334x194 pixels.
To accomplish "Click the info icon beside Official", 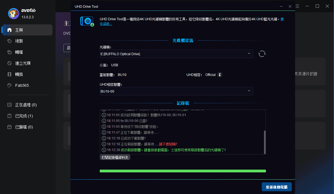I will tap(220, 75).
